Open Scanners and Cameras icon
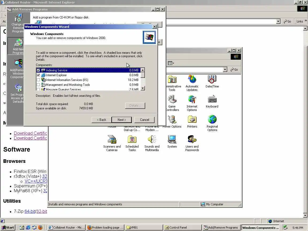 pos(112,143)
